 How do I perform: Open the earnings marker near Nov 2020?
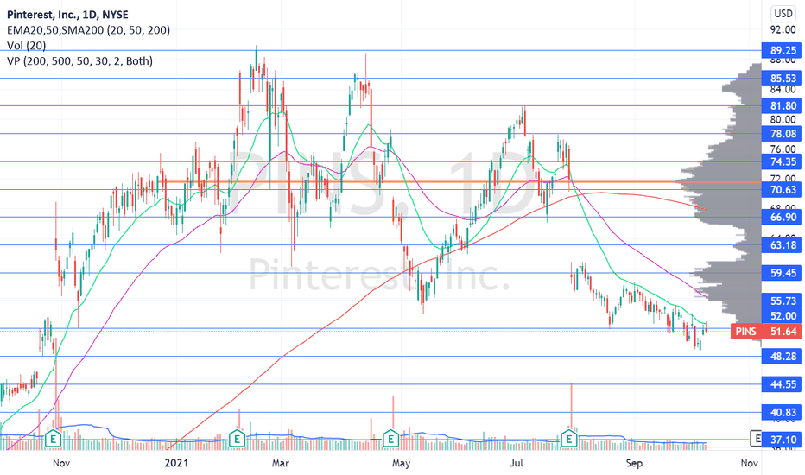tap(53, 439)
